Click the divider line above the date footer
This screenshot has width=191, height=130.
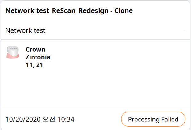[95, 107]
